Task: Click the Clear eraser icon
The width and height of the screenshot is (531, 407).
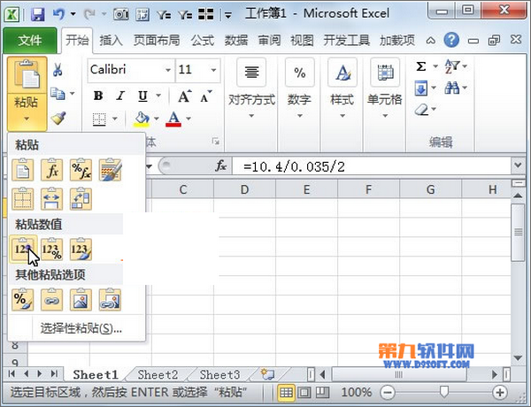Action: (422, 110)
